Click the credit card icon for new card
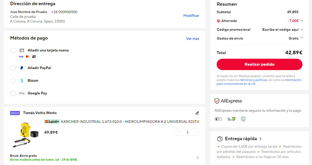The width and height of the screenshot is (312, 165). pyautogui.click(x=22, y=50)
